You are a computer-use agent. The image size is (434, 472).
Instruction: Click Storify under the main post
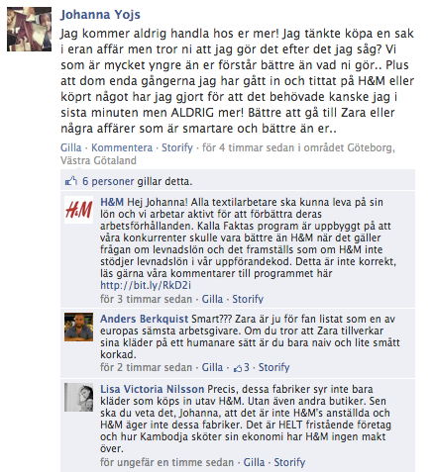(177, 147)
